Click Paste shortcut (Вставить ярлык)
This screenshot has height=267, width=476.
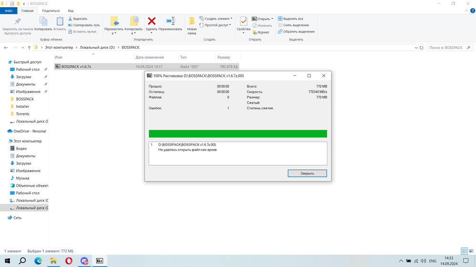click(x=82, y=31)
